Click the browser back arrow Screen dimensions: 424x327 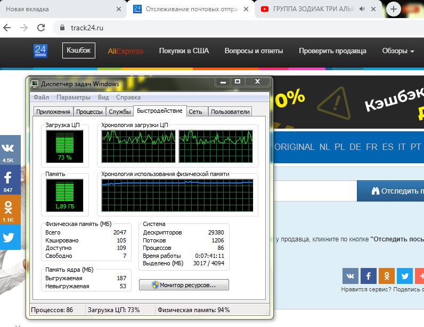[7, 28]
